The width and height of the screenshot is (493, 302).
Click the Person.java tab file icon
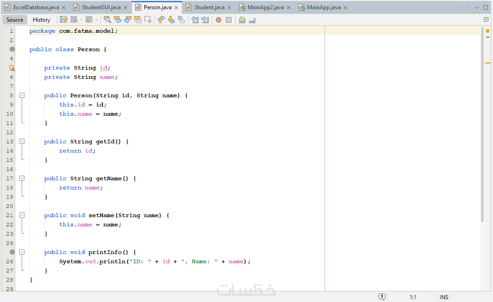[x=138, y=7]
